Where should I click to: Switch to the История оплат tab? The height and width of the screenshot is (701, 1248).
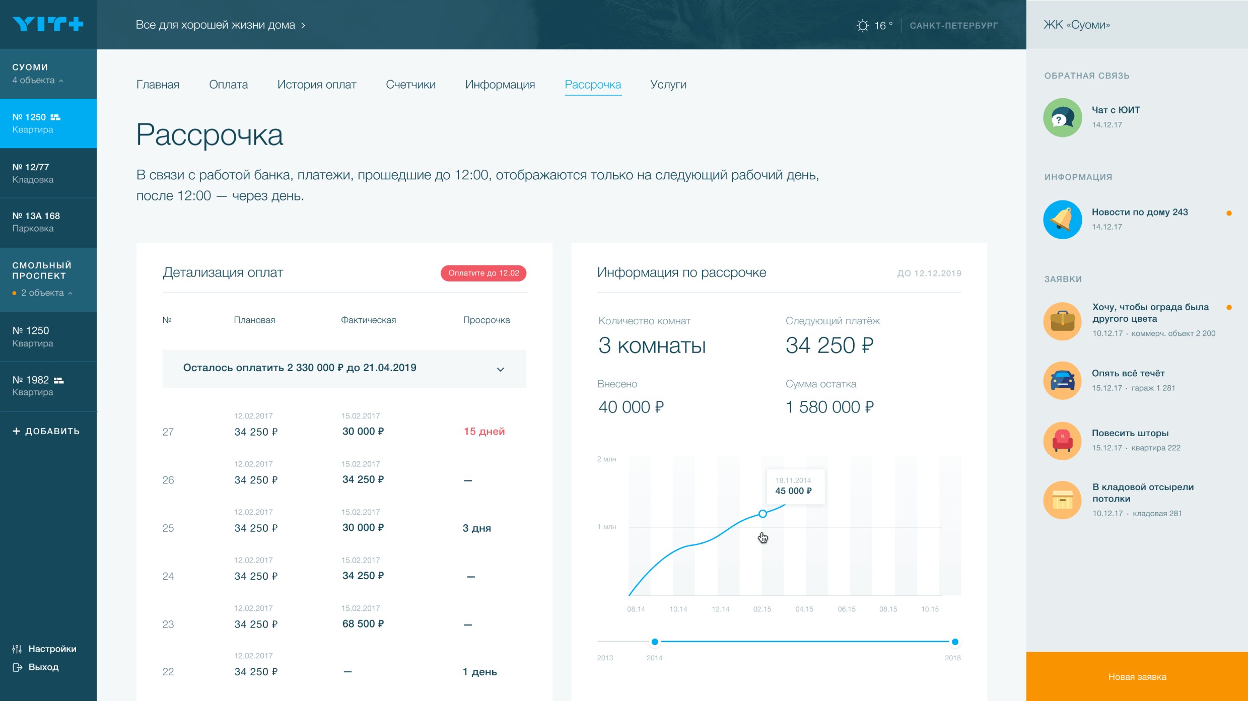coord(316,85)
